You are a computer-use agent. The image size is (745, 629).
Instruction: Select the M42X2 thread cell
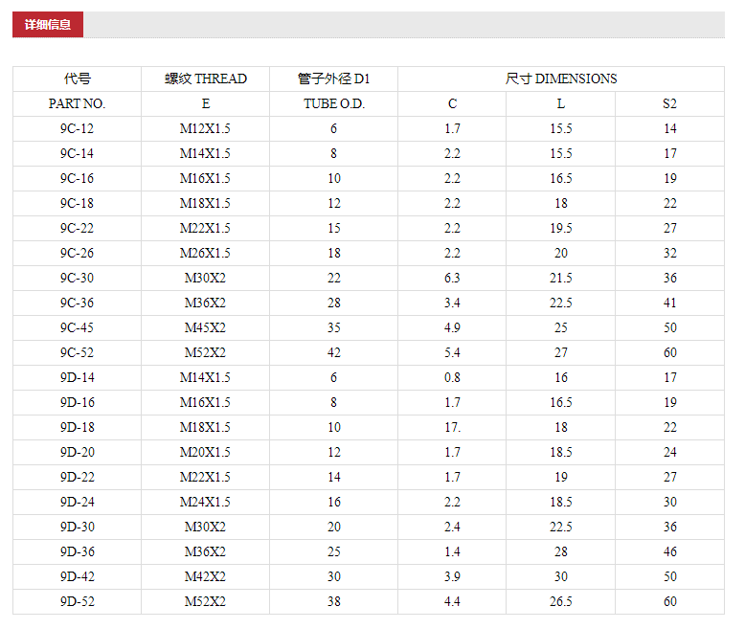point(205,576)
